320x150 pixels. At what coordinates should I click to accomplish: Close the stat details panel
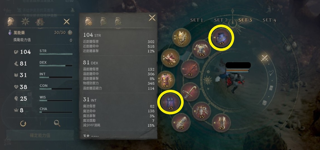[152, 18]
